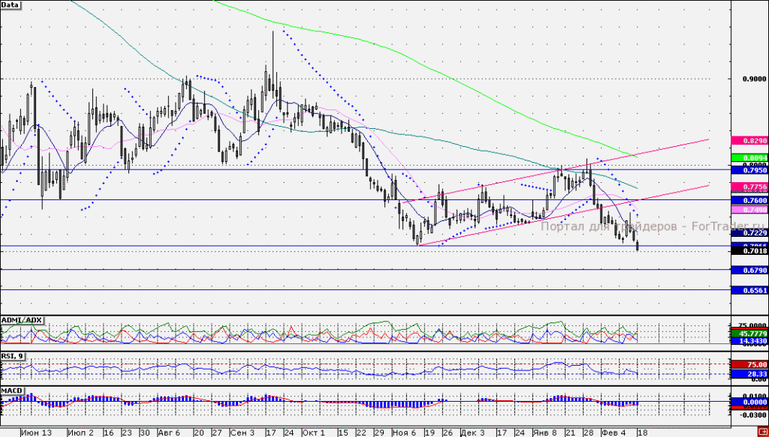Select the 0.7950 level price label
This screenshot has height=437, width=769.
tap(749, 170)
